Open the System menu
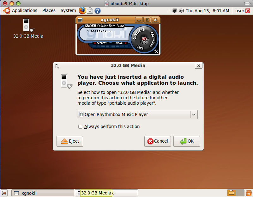The image size is (253, 197). 68,11
